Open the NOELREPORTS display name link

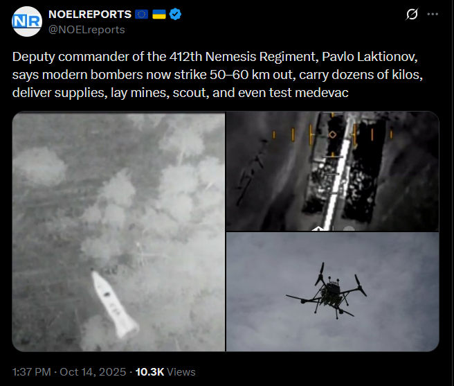tap(90, 15)
